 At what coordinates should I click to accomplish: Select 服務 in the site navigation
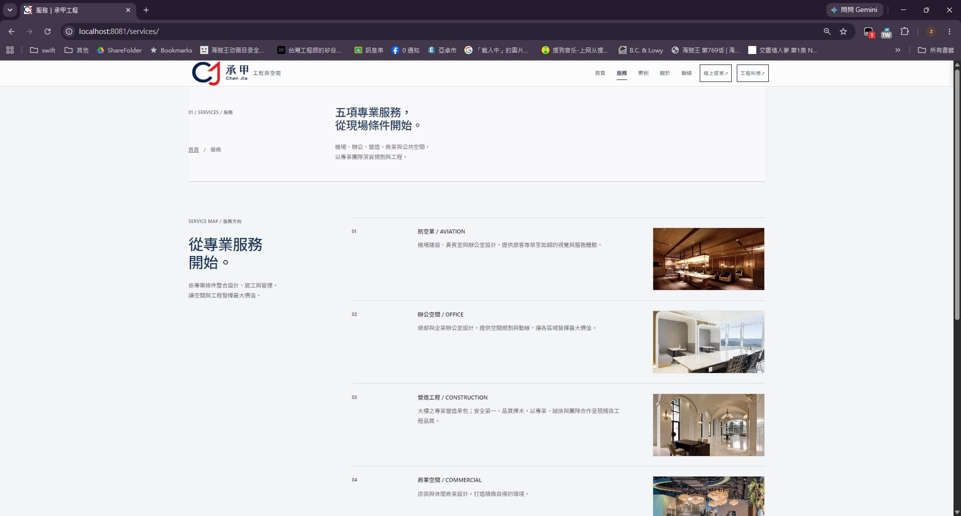click(622, 73)
